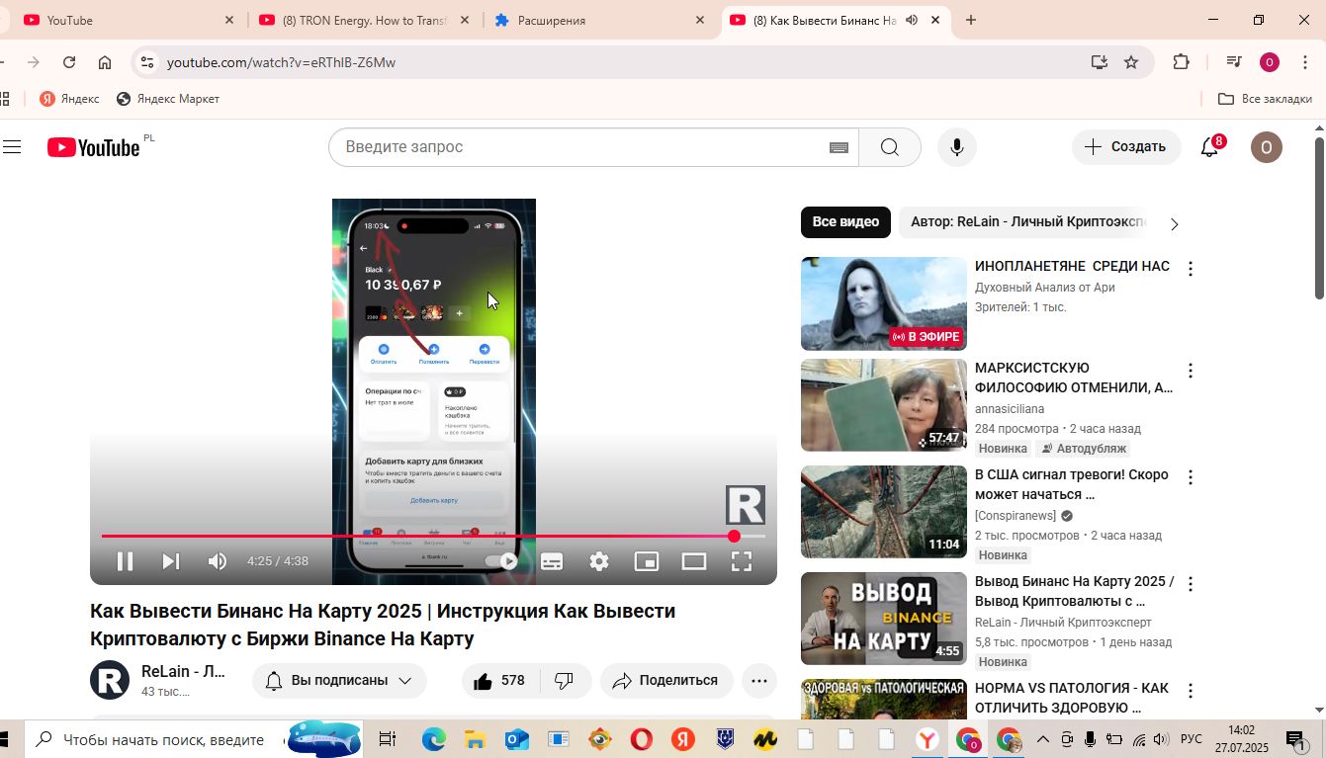Open the media controls toolbar icon

point(1233,62)
